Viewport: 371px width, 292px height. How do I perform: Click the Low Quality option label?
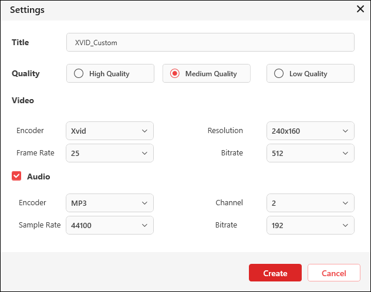click(x=308, y=74)
